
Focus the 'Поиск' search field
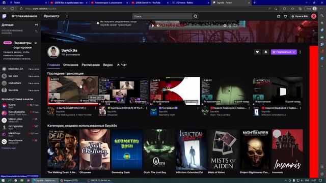(x=162, y=16)
